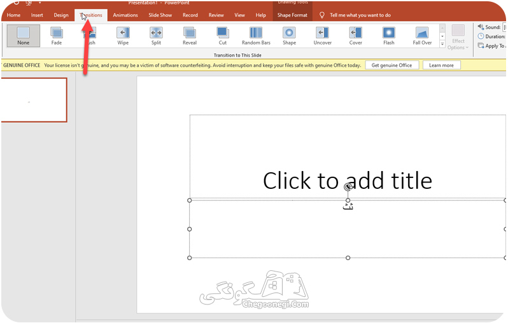Open the Record tab
The image size is (508, 323).
[190, 15]
